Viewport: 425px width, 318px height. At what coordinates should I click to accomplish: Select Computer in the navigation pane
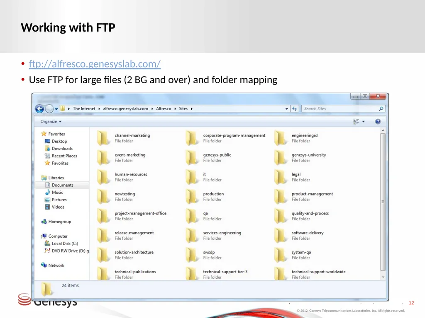pyautogui.click(x=54, y=236)
